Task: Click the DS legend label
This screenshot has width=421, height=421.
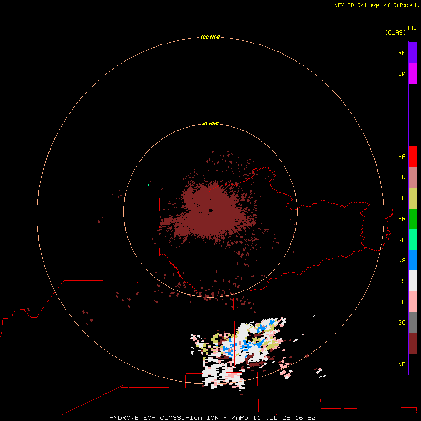Action: tap(401, 281)
